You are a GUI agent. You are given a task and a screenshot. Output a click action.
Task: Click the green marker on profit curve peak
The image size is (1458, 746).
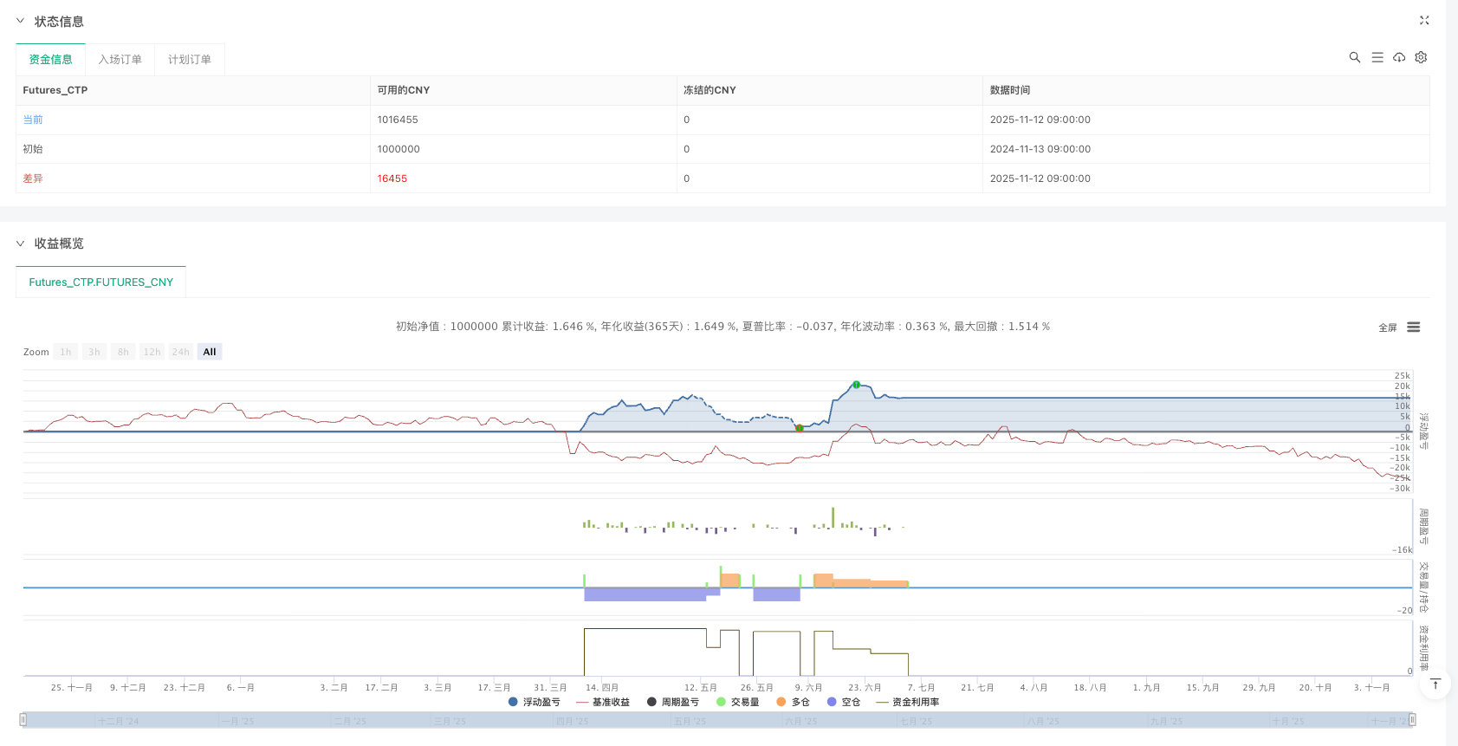856,385
